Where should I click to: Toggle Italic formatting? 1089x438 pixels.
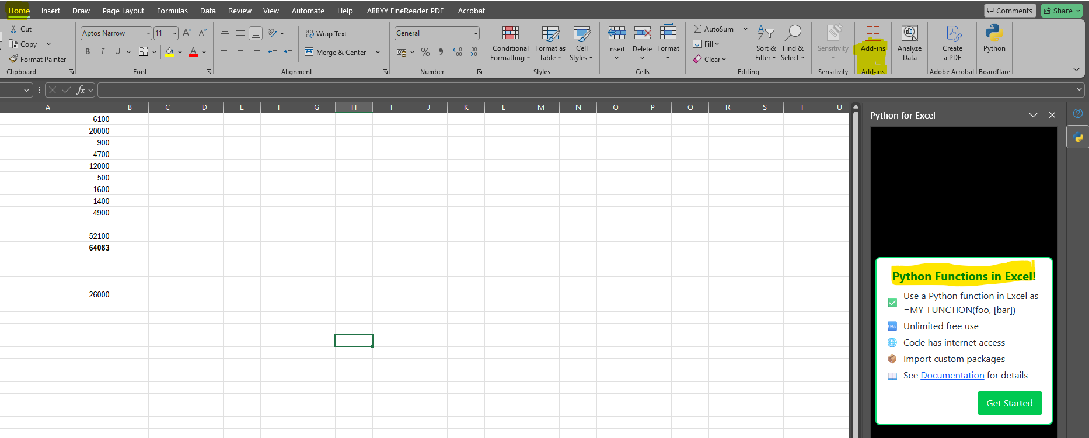[103, 52]
